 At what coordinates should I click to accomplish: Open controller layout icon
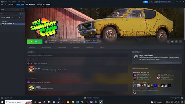[172, 42]
